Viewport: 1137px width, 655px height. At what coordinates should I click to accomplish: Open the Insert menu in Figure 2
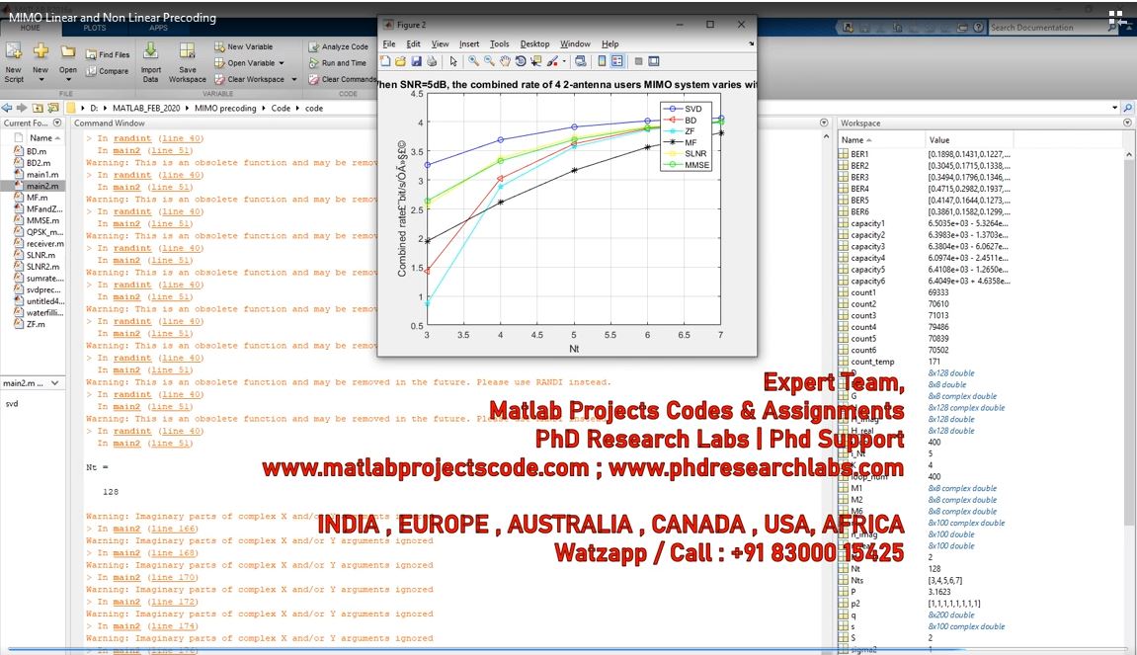click(x=469, y=44)
